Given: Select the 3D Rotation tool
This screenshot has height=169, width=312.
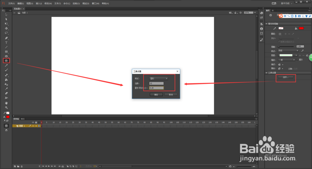Looking at the screenshot, I should 6,28.
